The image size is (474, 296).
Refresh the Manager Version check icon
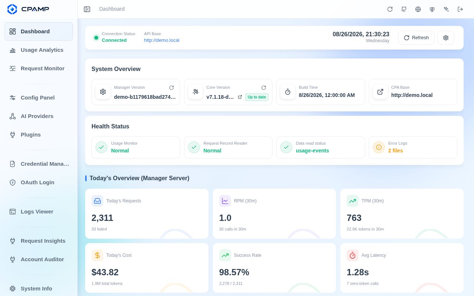coord(171,88)
